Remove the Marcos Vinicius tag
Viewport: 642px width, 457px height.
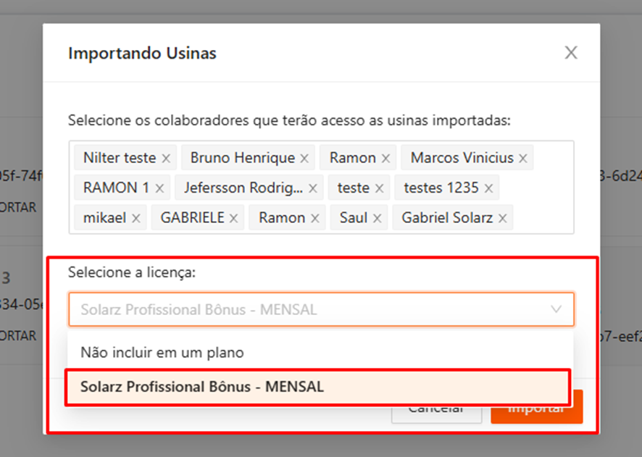coord(522,158)
